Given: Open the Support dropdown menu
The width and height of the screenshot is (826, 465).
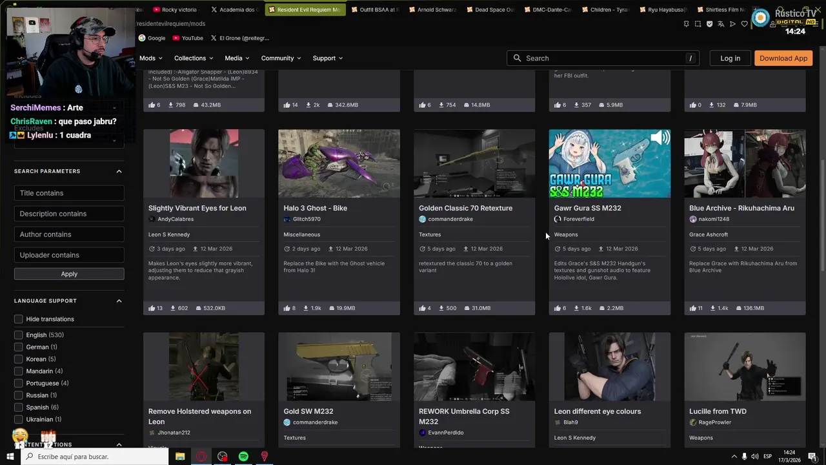Looking at the screenshot, I should point(327,58).
